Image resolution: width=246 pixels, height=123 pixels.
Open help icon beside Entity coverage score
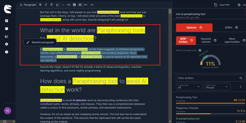tap(200, 50)
